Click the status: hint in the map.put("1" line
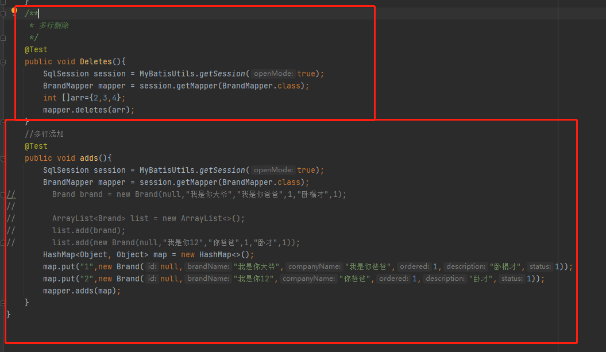606x352 pixels. [540, 266]
